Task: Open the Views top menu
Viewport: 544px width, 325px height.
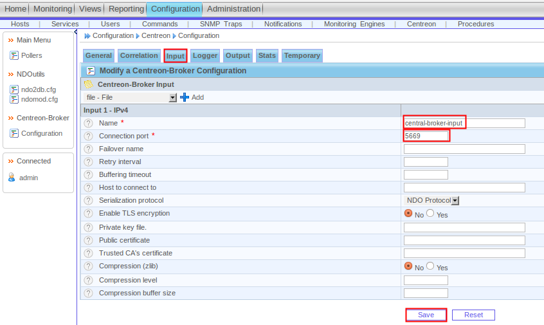Action: tap(90, 9)
